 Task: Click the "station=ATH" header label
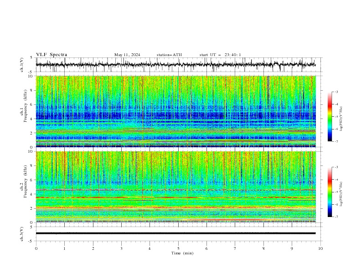tap(169, 55)
